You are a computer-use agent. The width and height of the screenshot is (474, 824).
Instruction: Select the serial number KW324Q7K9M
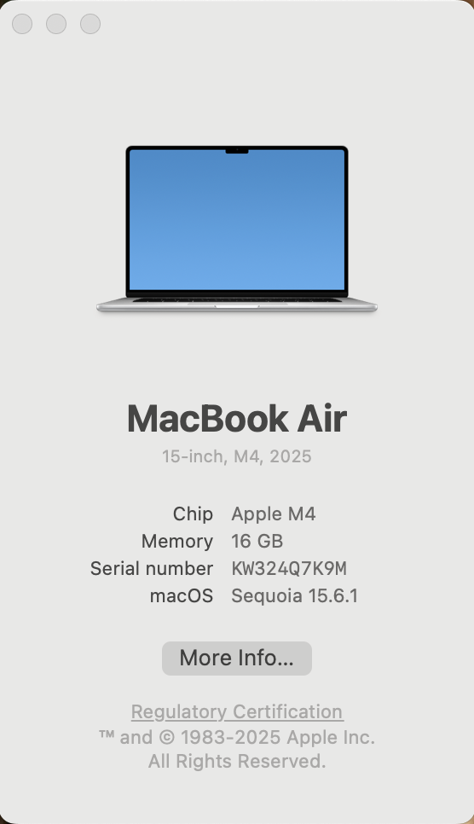[x=289, y=569]
